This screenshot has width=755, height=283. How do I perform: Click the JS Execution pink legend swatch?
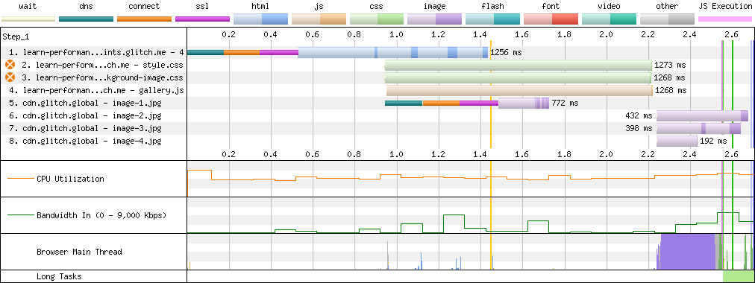[725, 19]
